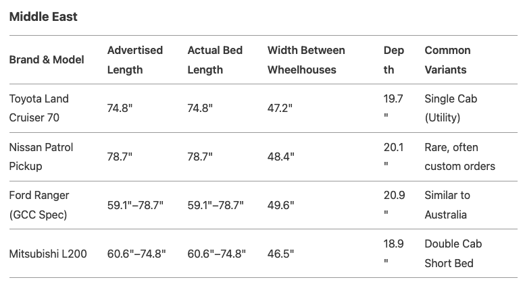Click the Rare, often custom orders cell
This screenshot has width=523, height=284.
click(x=460, y=157)
